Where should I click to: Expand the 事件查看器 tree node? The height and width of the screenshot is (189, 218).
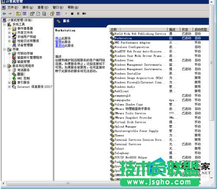(x=9, y=29)
